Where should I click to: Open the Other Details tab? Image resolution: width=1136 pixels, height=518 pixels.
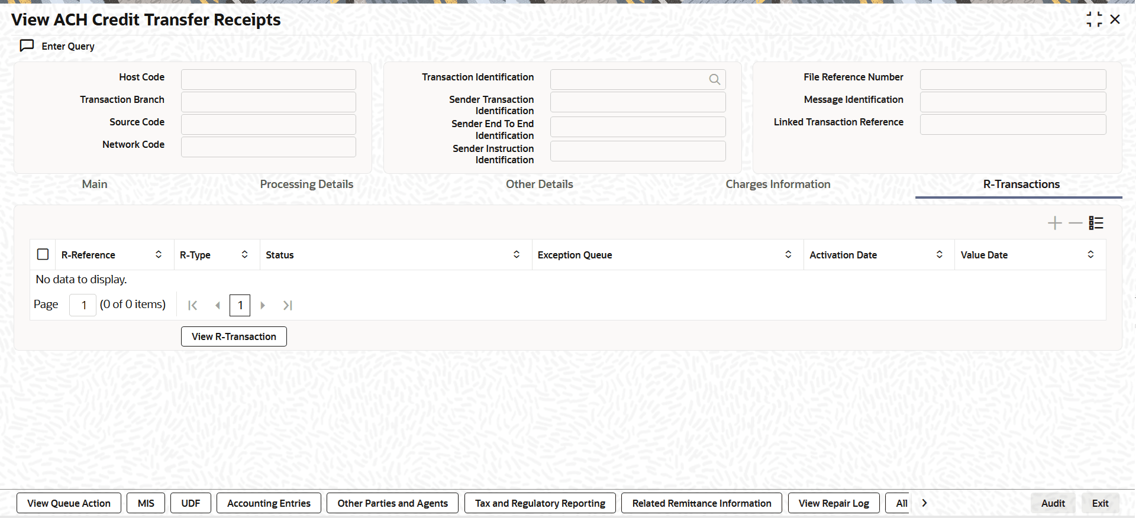(x=540, y=184)
